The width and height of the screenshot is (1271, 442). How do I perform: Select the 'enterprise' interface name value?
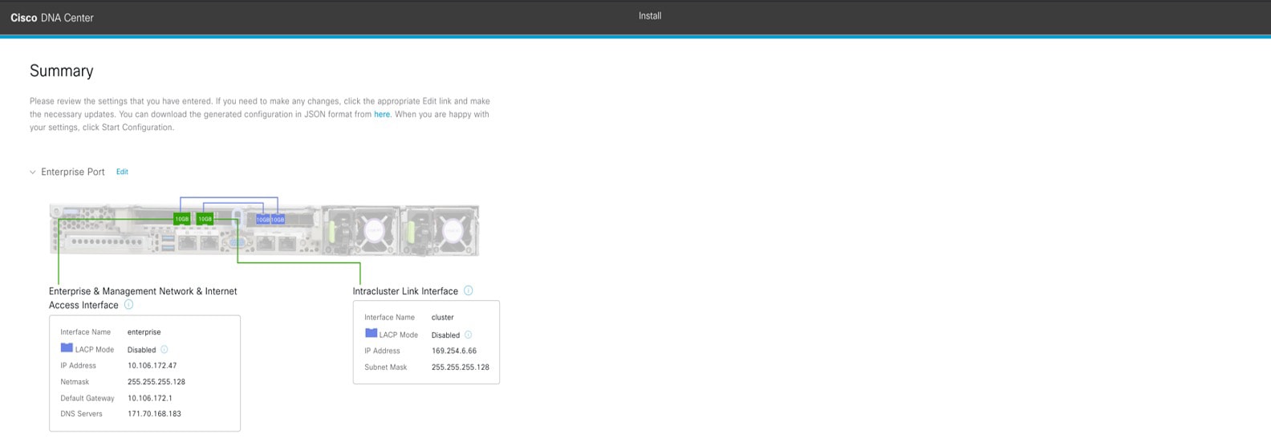point(144,332)
